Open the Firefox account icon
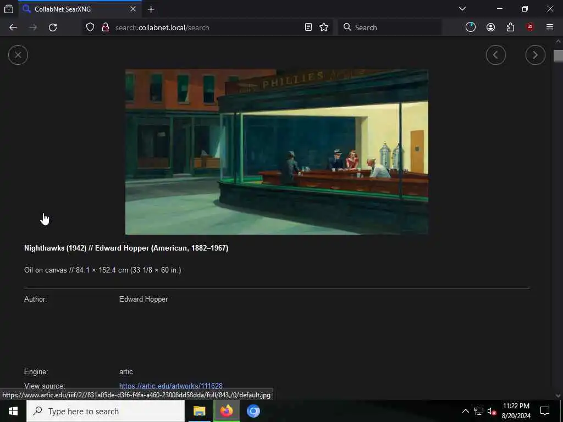 pos(490,27)
